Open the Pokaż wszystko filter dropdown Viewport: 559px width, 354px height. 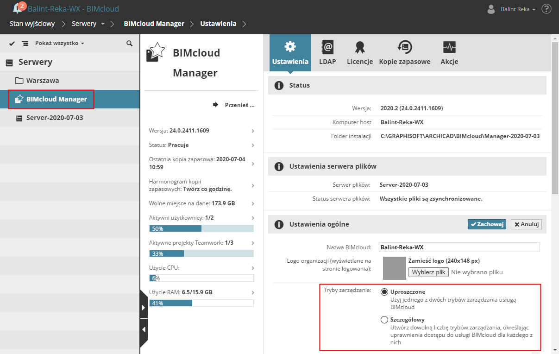60,43
